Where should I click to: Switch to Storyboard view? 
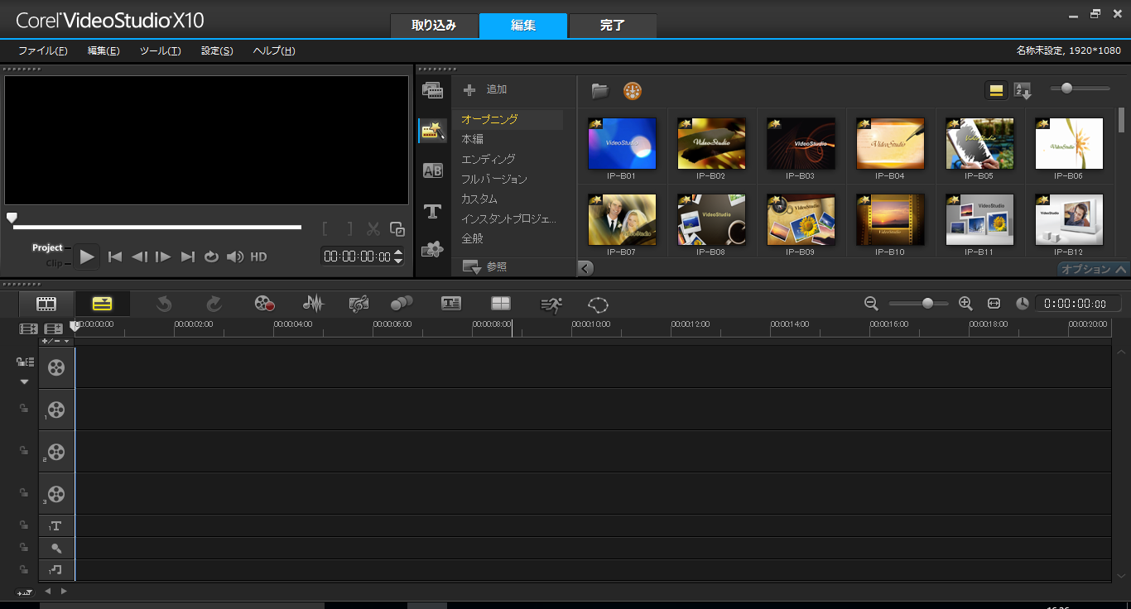46,304
